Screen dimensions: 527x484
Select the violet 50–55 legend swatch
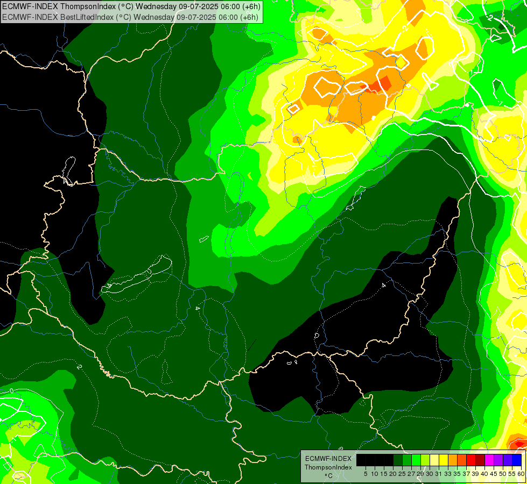pos(508,460)
